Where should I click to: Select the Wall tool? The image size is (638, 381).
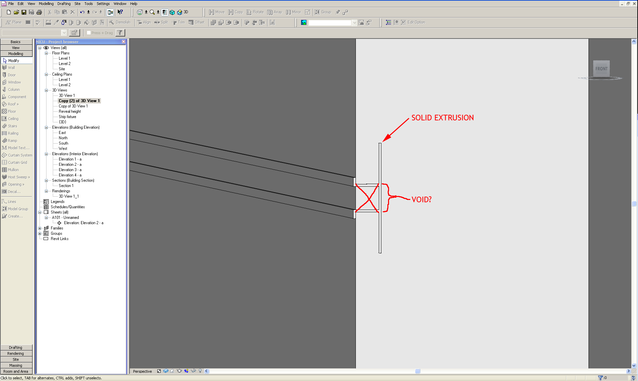[11, 68]
